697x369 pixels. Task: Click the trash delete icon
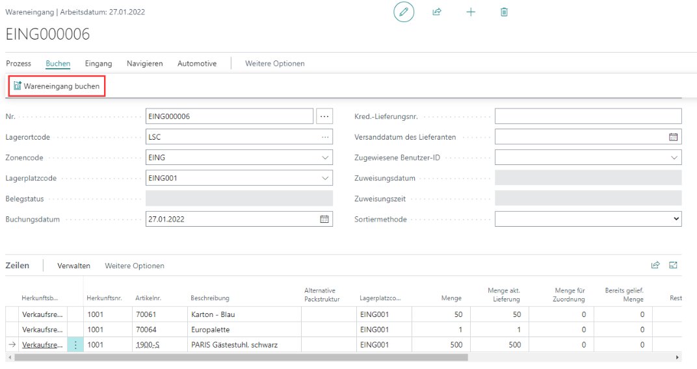[504, 12]
